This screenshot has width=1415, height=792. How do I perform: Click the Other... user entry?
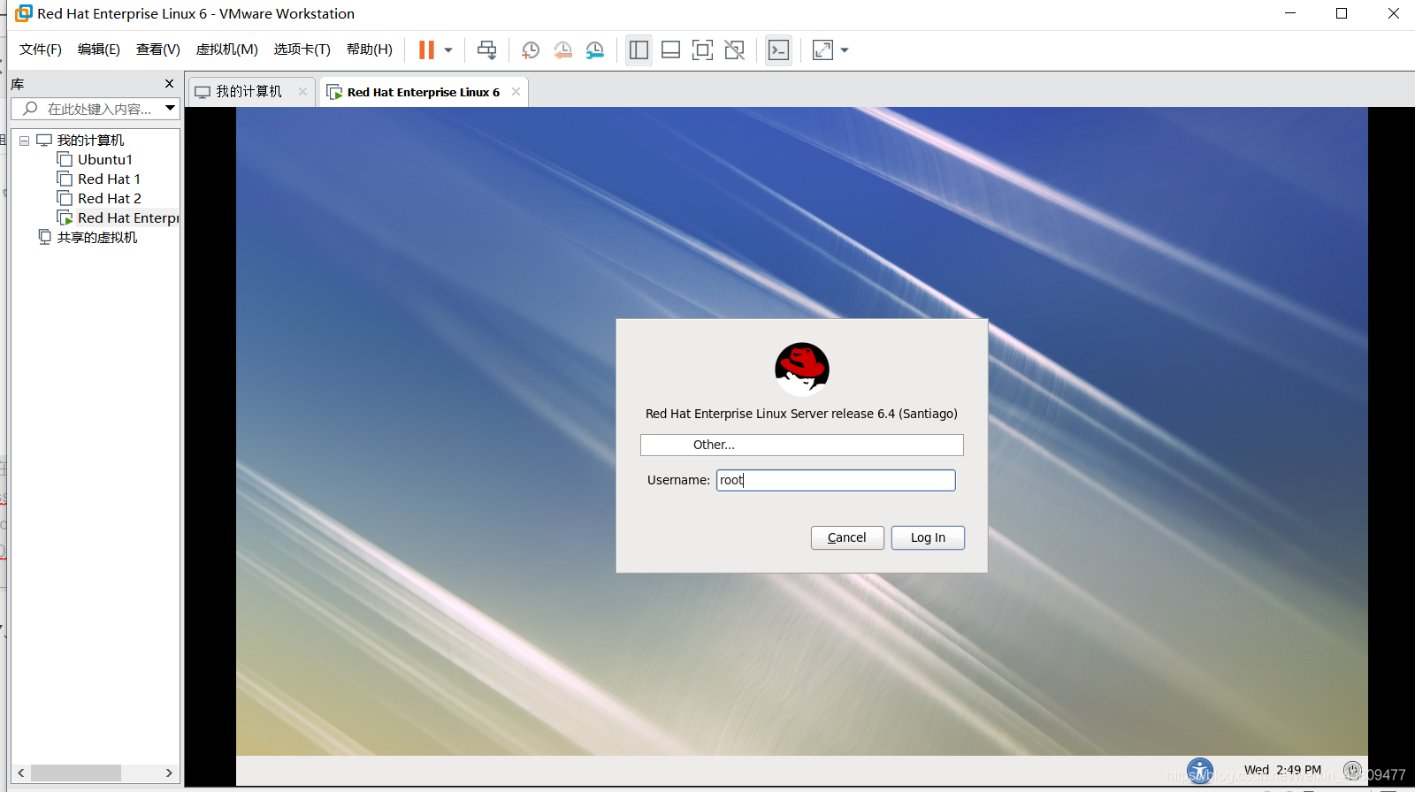801,445
